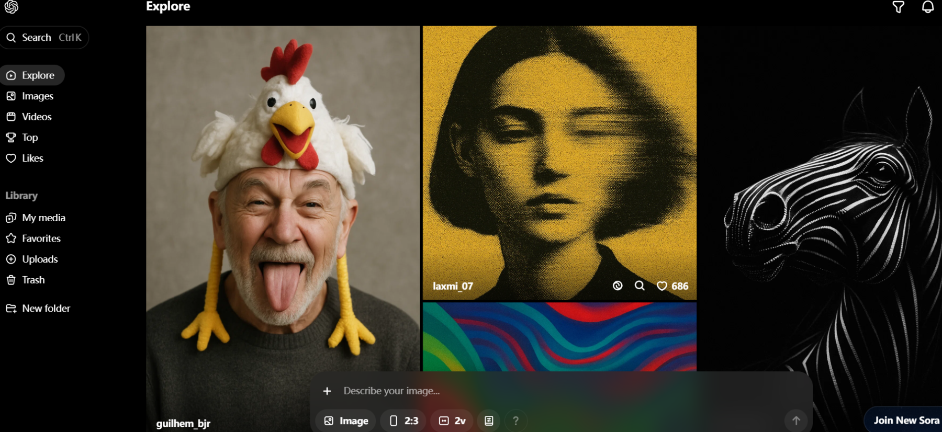The image size is (942, 432).
Task: Open the Image type dropdown
Action: point(346,420)
